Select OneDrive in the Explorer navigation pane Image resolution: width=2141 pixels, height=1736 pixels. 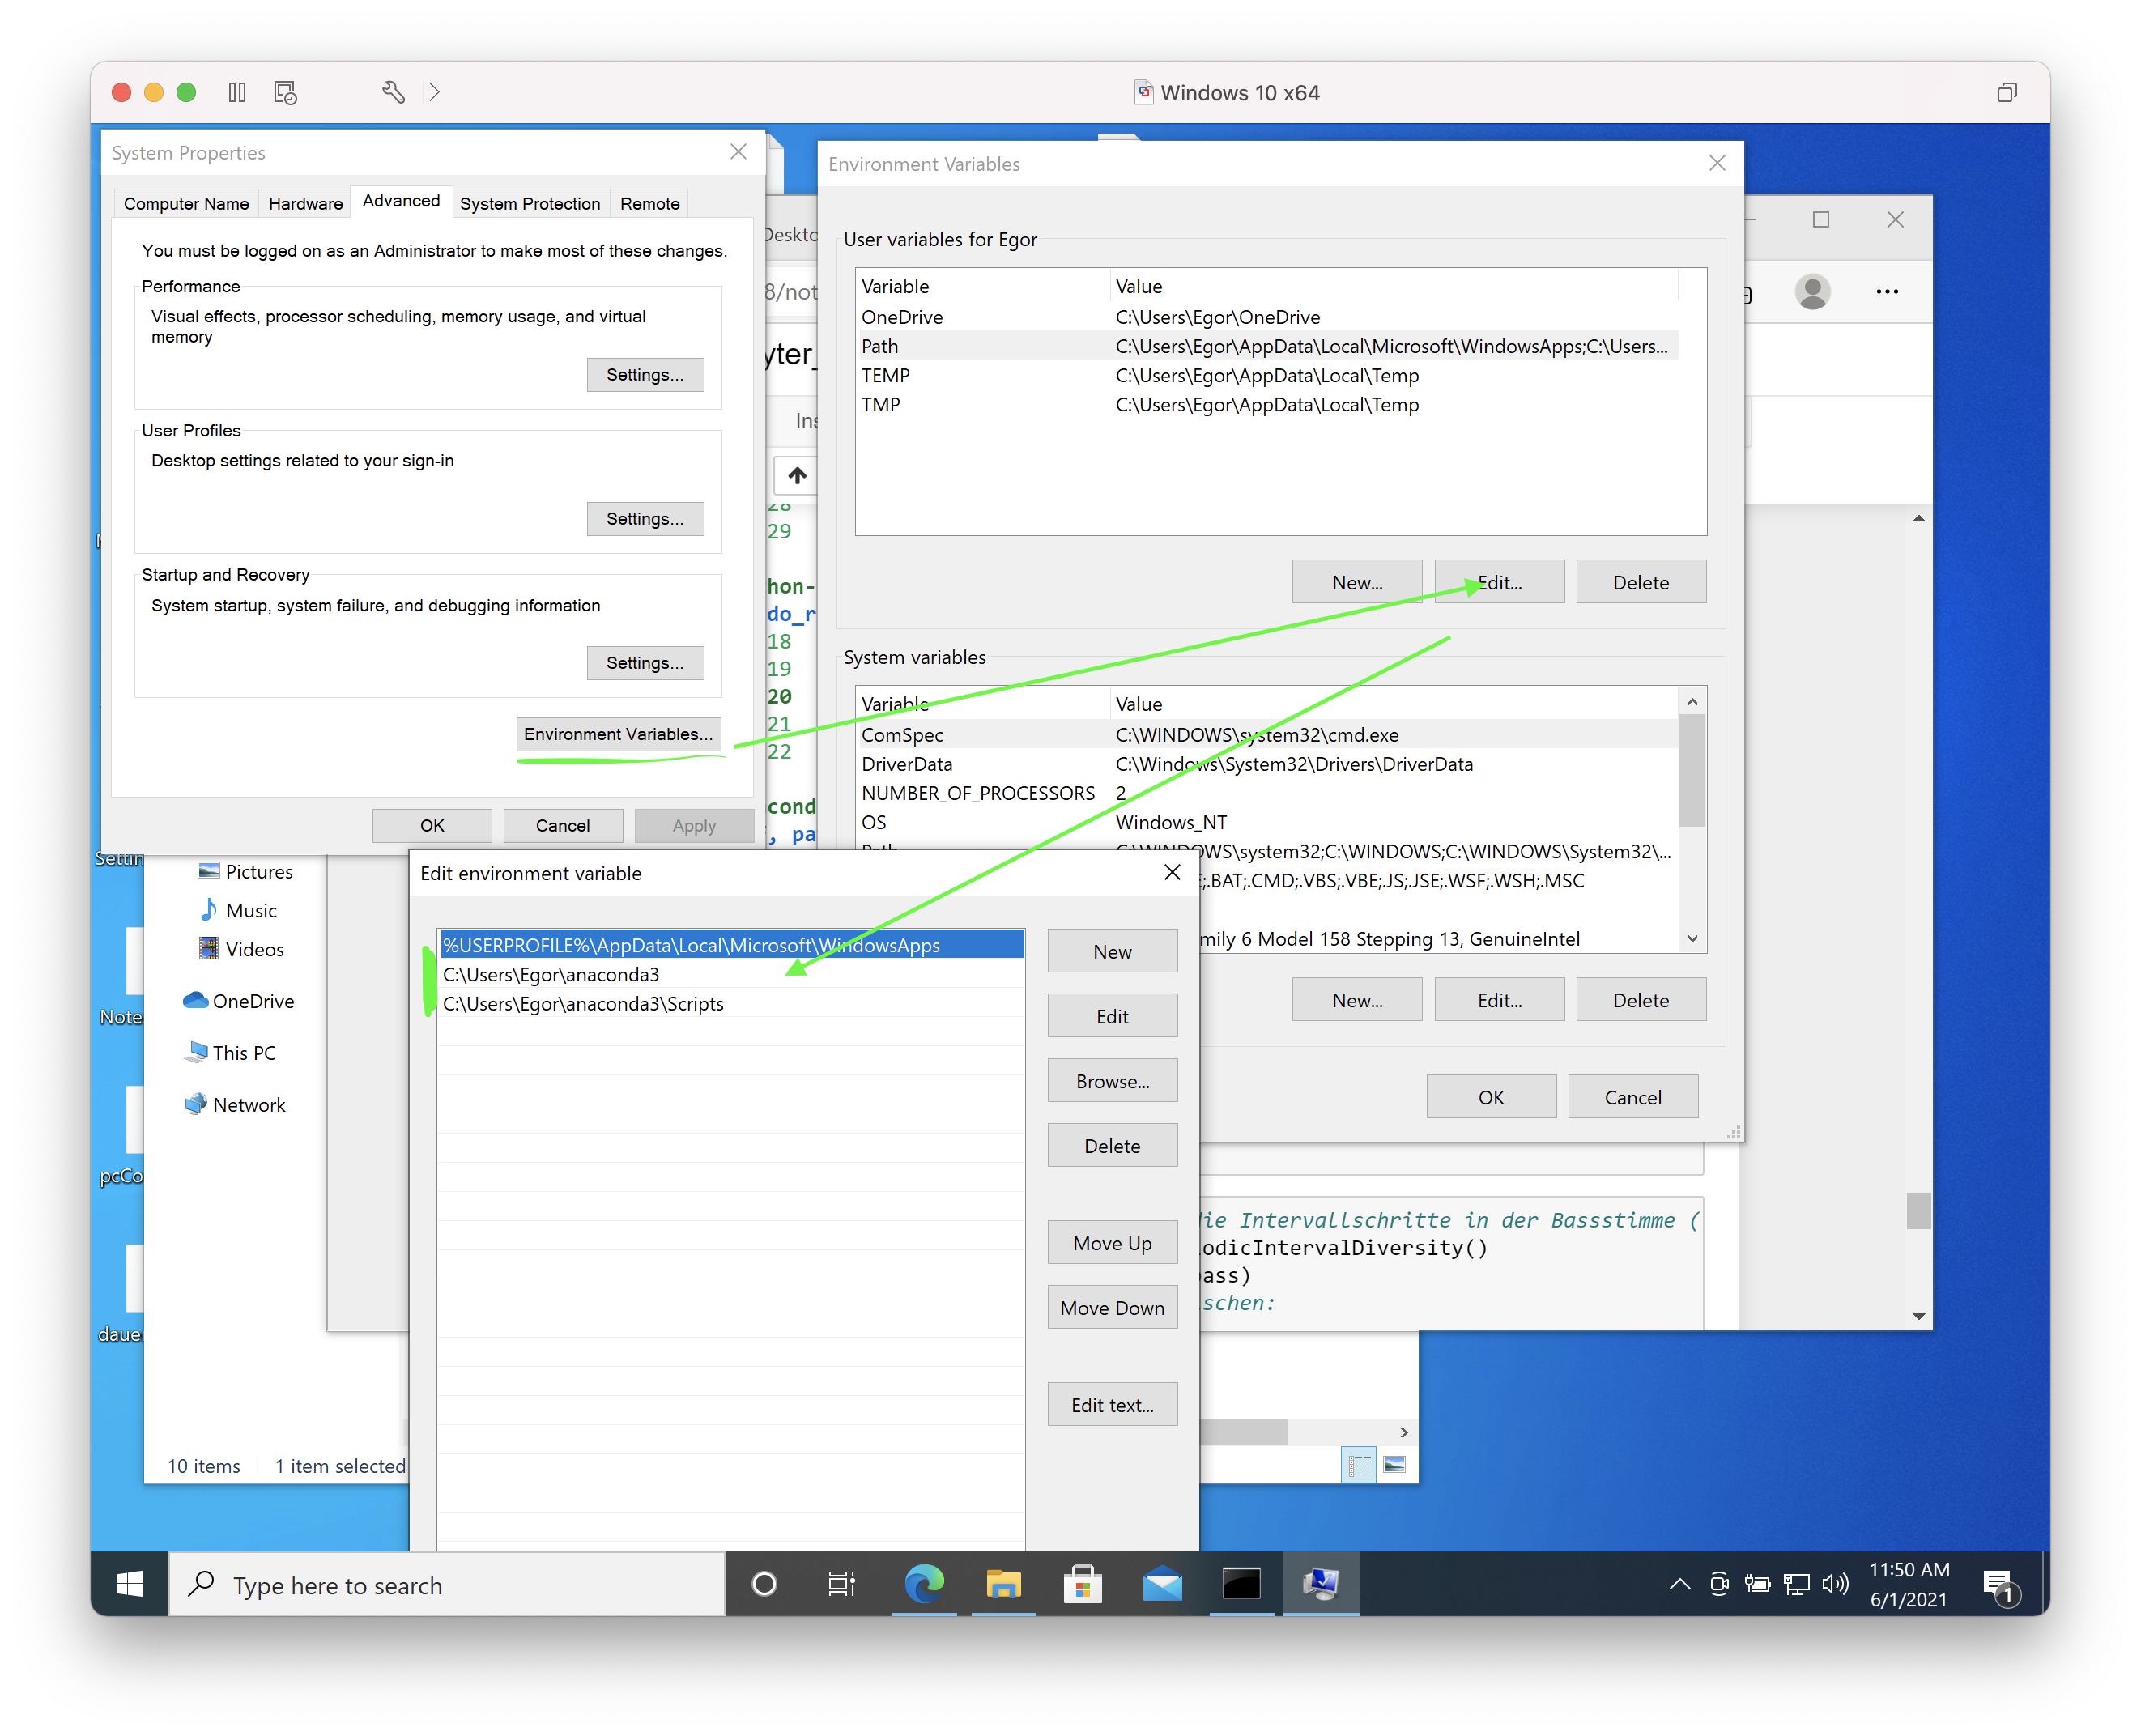point(252,1001)
